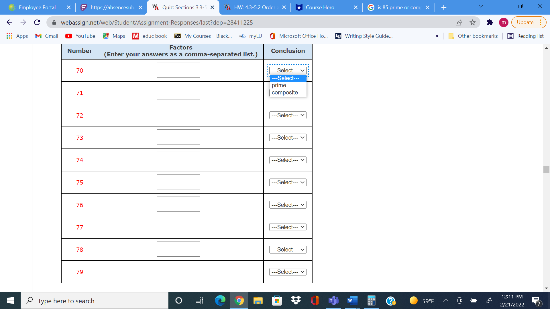Select prime from the open Conclusion dropdown

(x=278, y=85)
